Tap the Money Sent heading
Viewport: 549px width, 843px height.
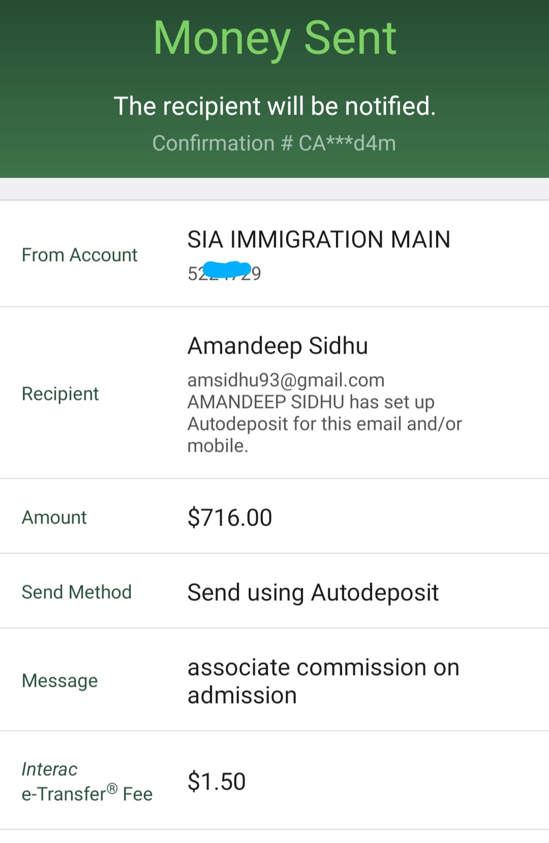coord(274,39)
